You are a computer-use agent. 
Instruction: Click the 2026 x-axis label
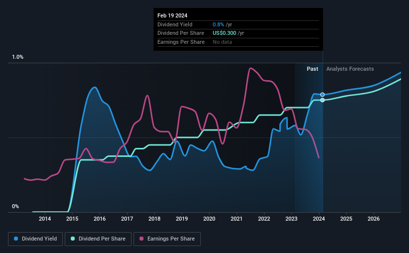[374, 219]
